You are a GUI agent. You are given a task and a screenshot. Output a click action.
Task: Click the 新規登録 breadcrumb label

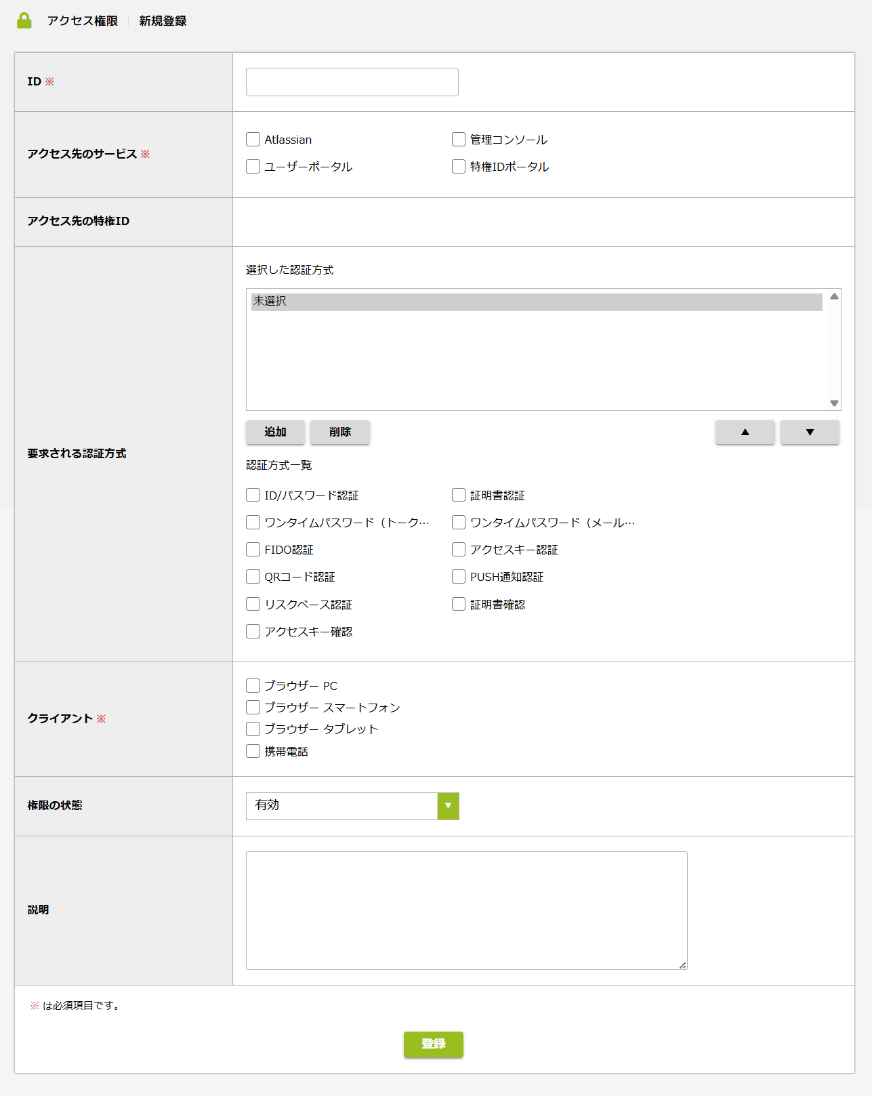click(x=163, y=21)
